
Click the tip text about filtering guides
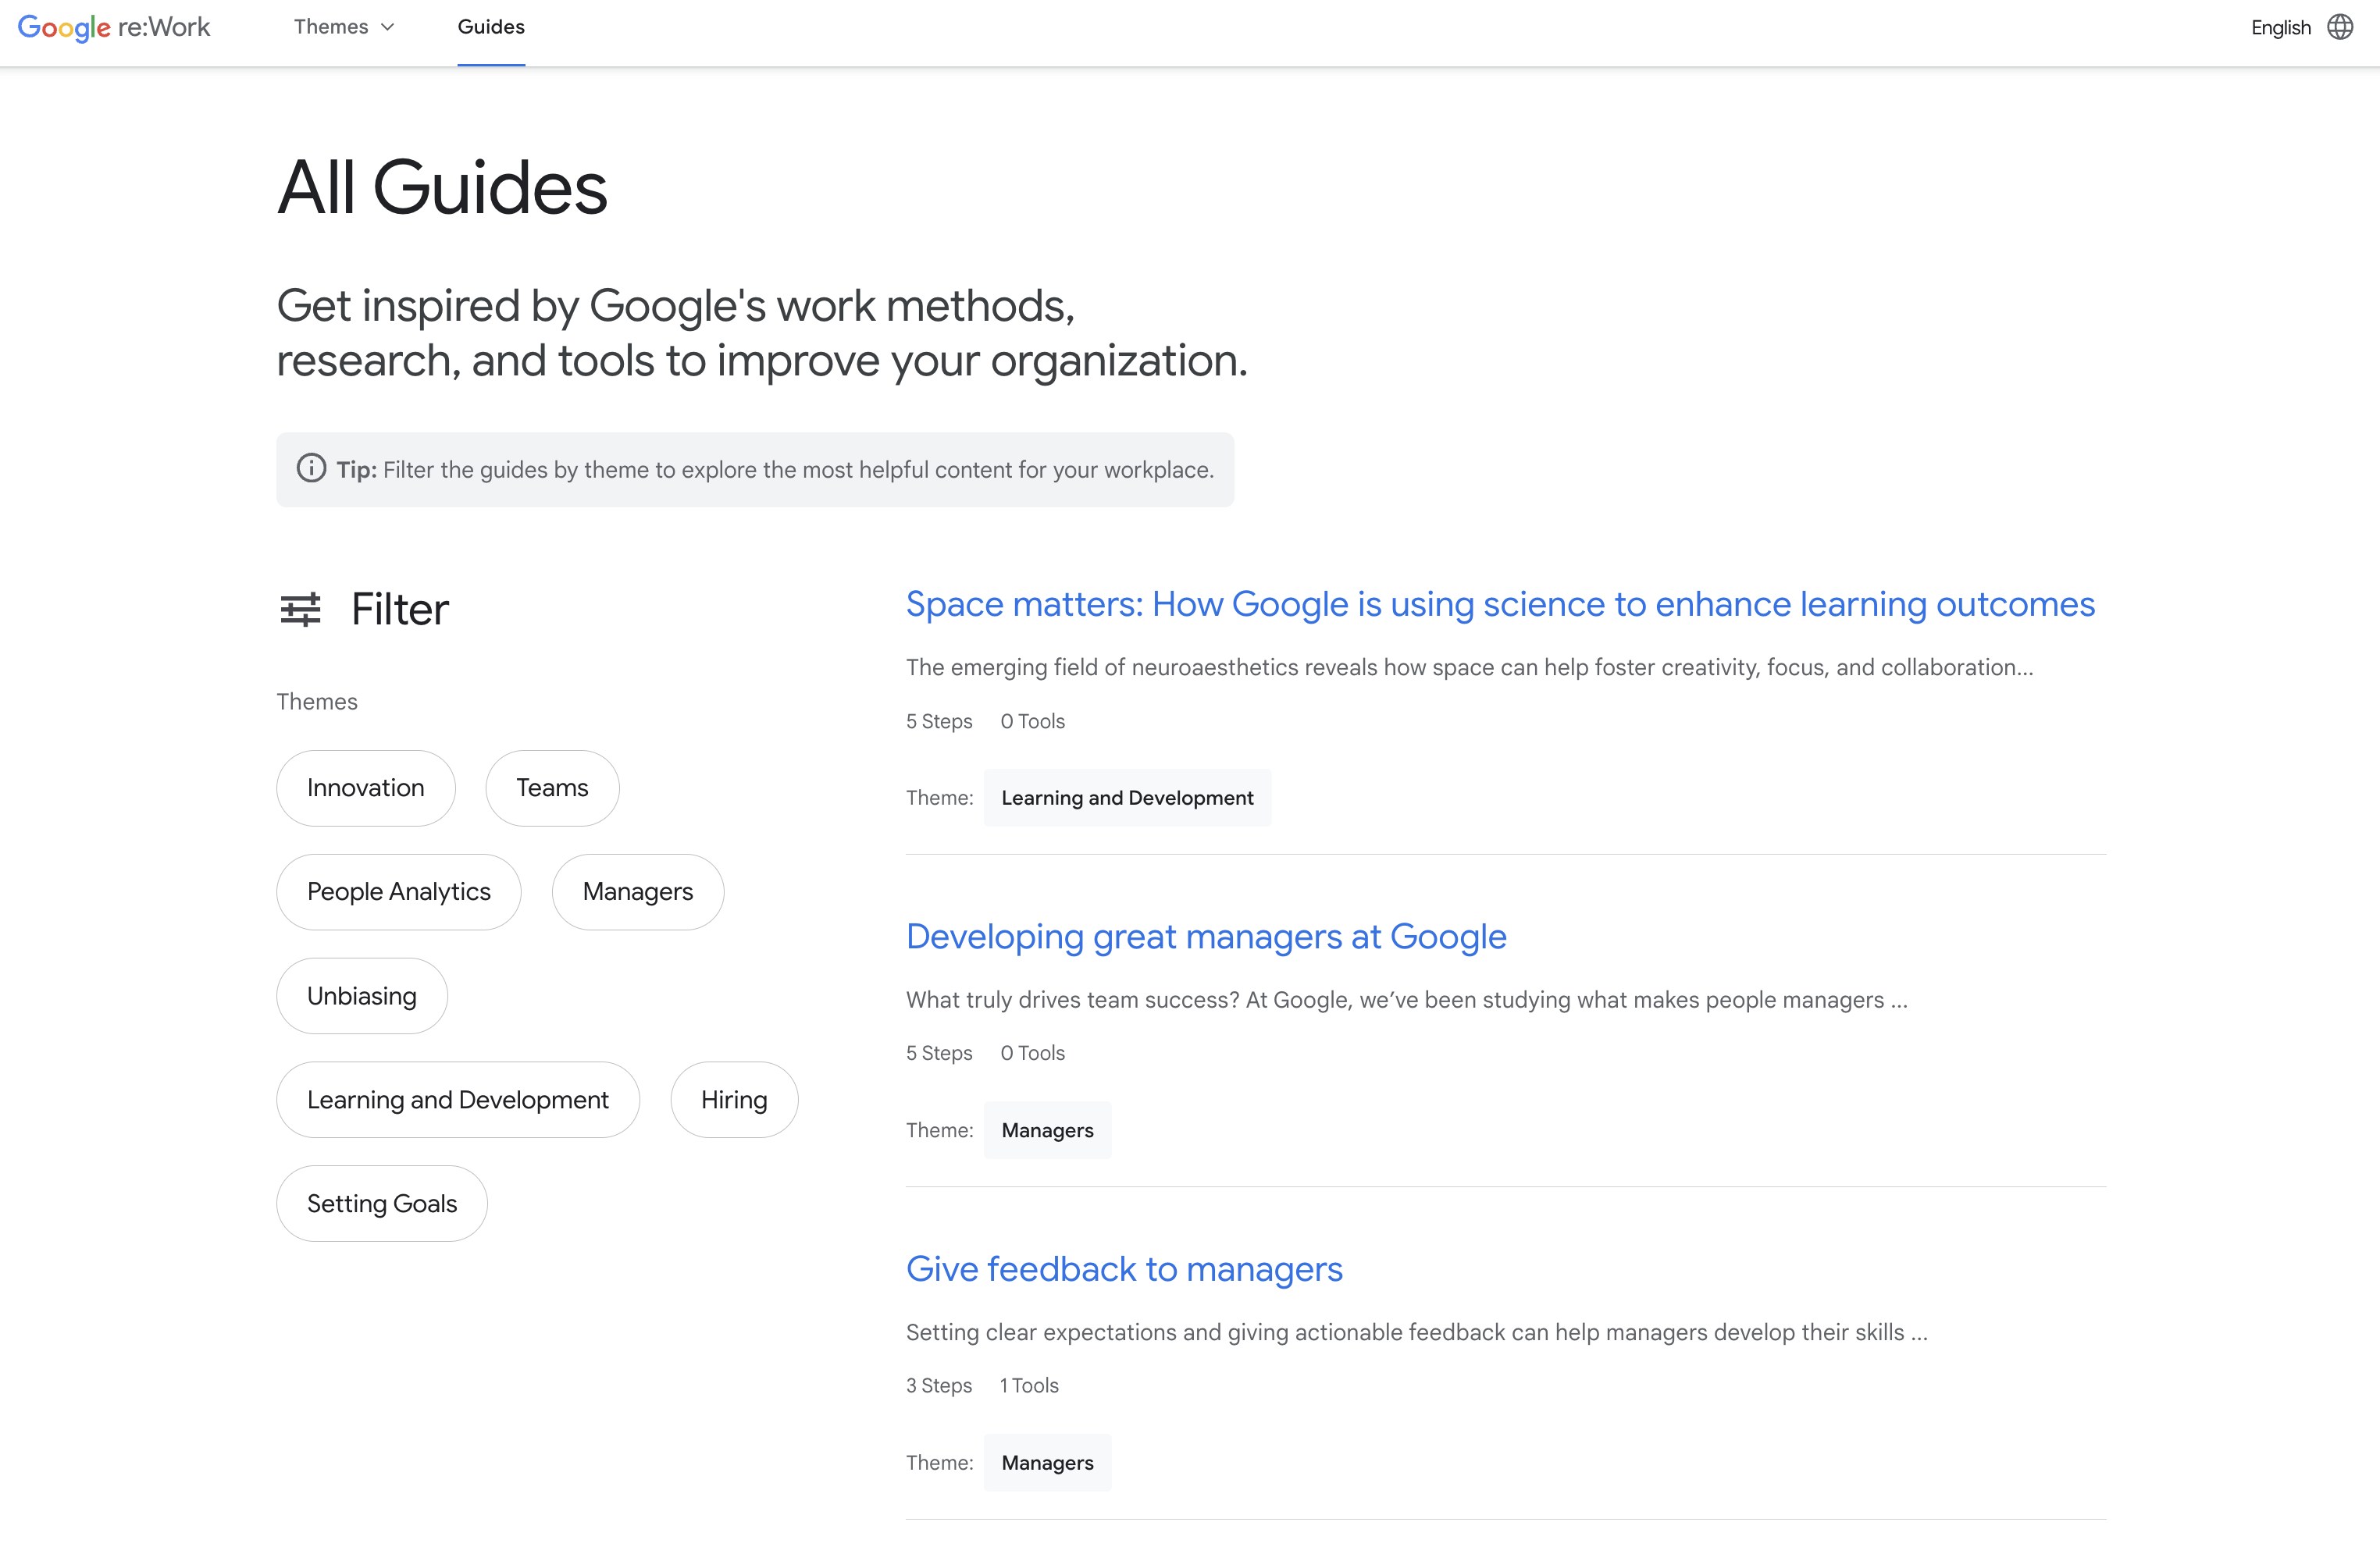(775, 470)
